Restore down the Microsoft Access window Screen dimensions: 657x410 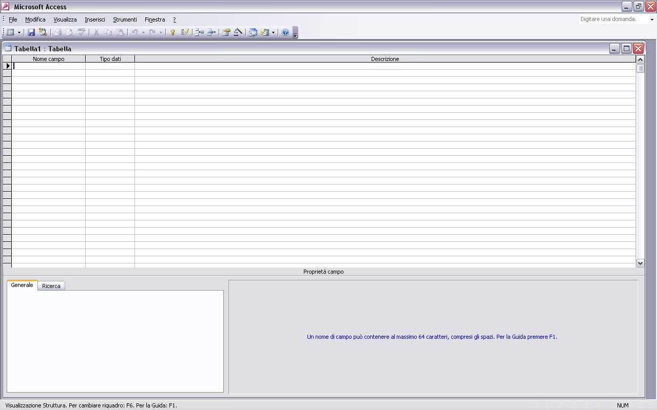pos(639,7)
